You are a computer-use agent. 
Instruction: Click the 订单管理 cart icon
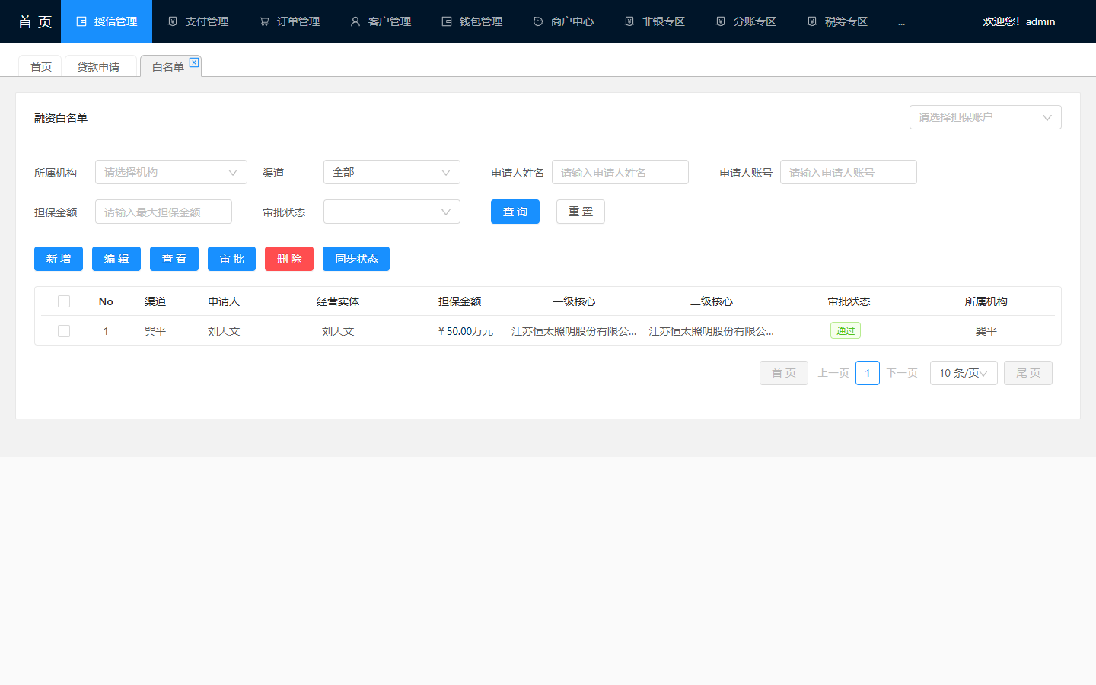pos(264,21)
